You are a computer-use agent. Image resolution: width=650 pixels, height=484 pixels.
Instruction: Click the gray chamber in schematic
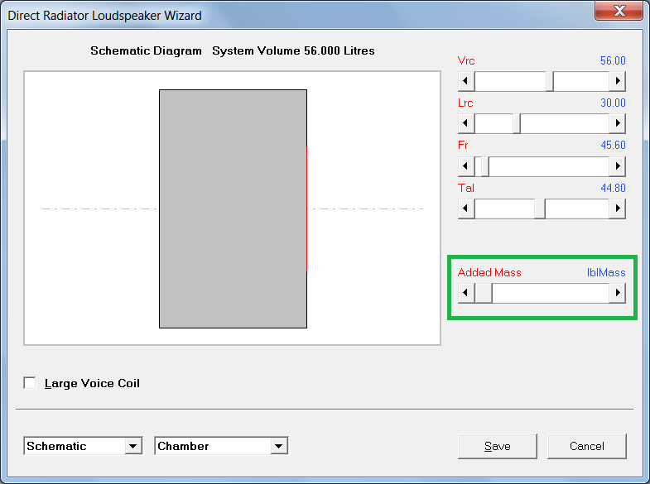[x=233, y=208]
